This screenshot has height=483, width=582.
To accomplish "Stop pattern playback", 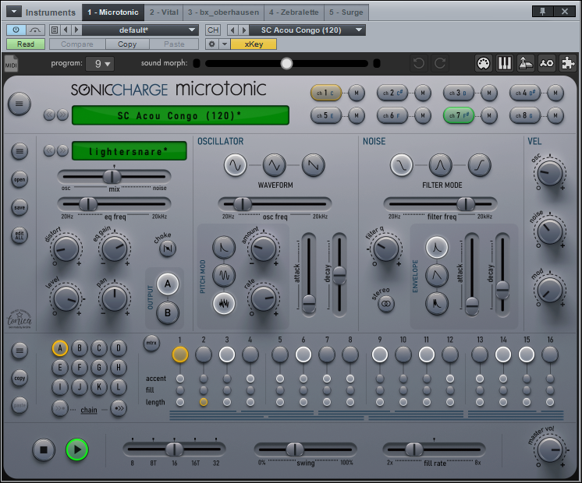I will click(44, 450).
